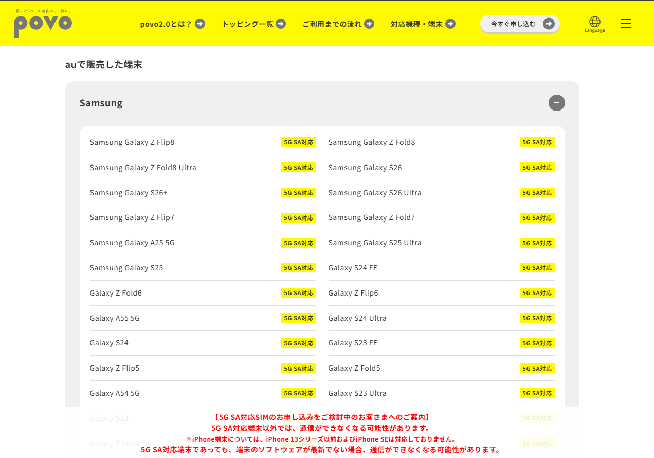
Task: Click 5G SA対応 badge for Galaxy A54 5G
Action: click(x=299, y=393)
